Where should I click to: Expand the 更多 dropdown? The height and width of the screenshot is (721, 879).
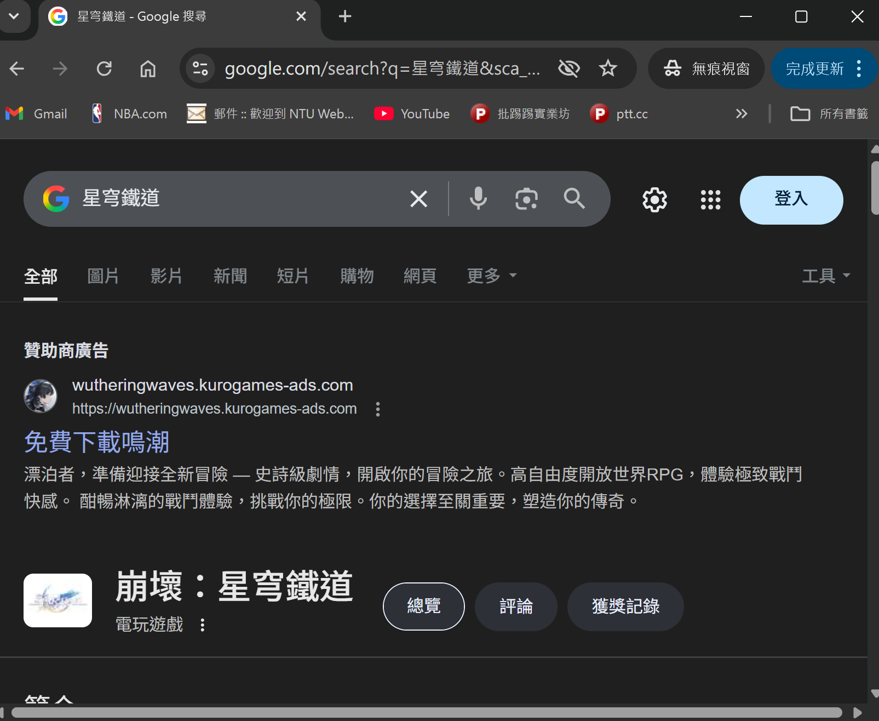[491, 276]
